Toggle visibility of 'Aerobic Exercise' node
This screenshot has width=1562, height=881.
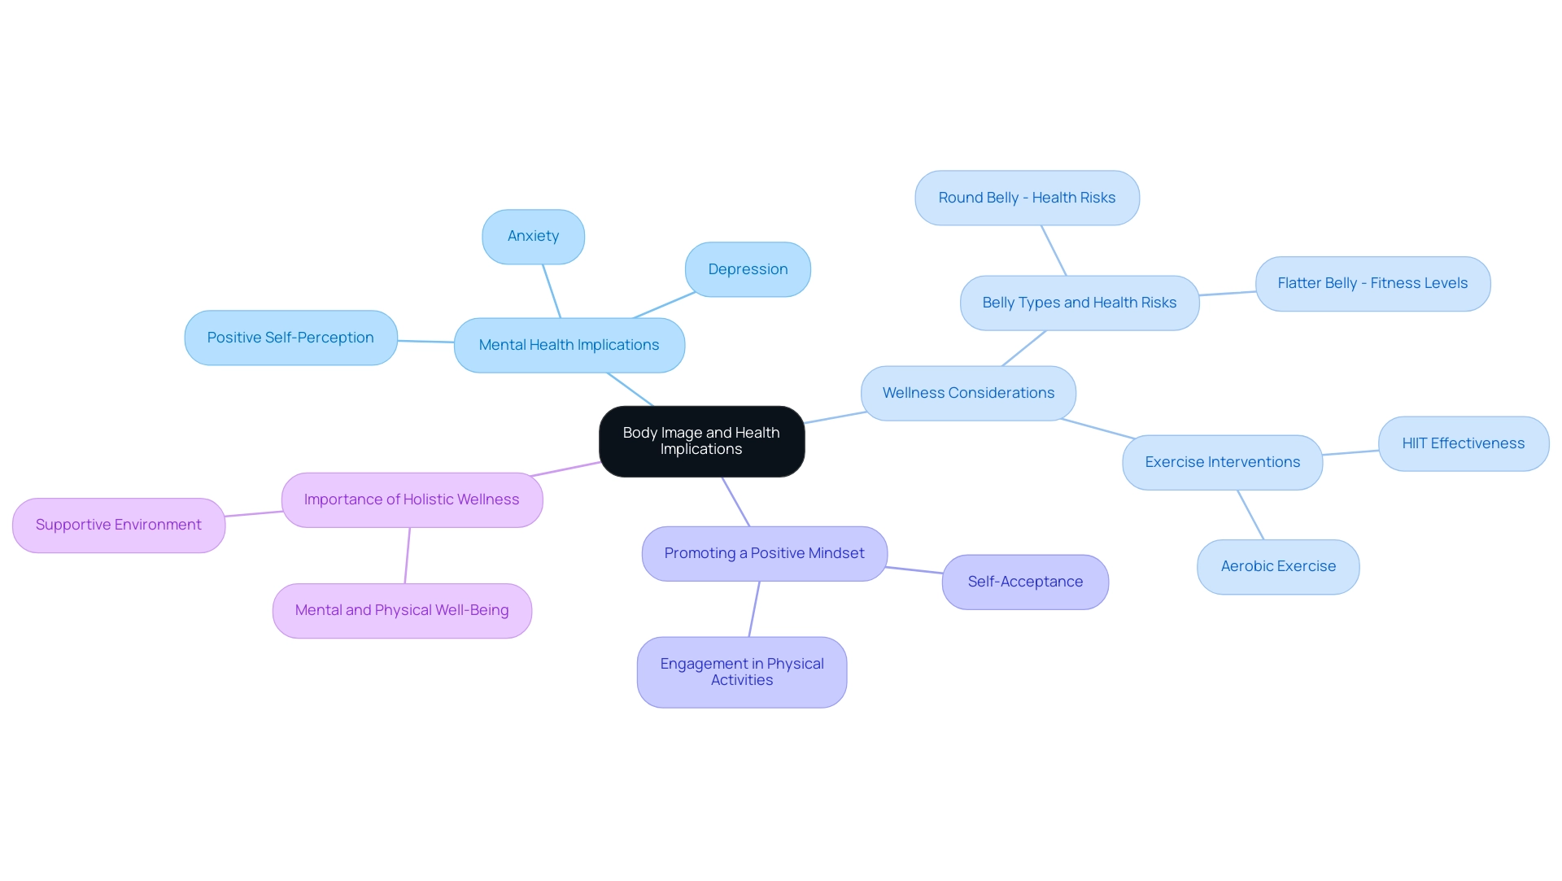1276,564
